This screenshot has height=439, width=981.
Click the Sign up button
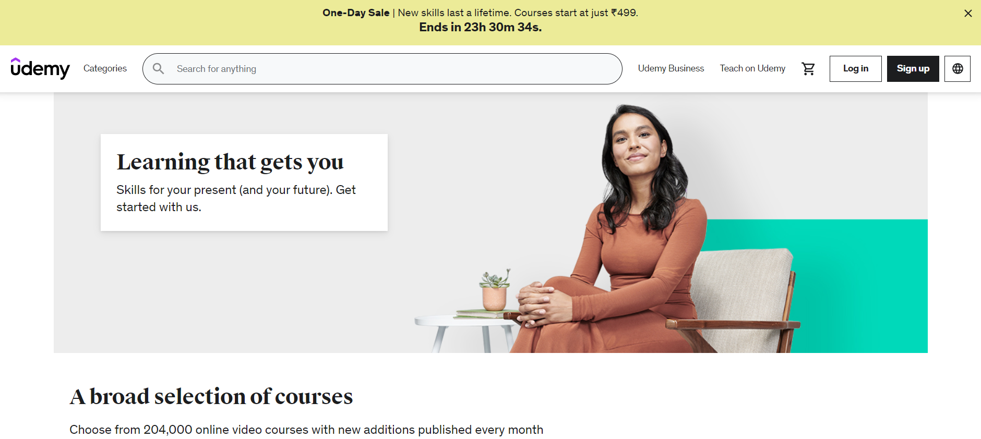point(913,69)
